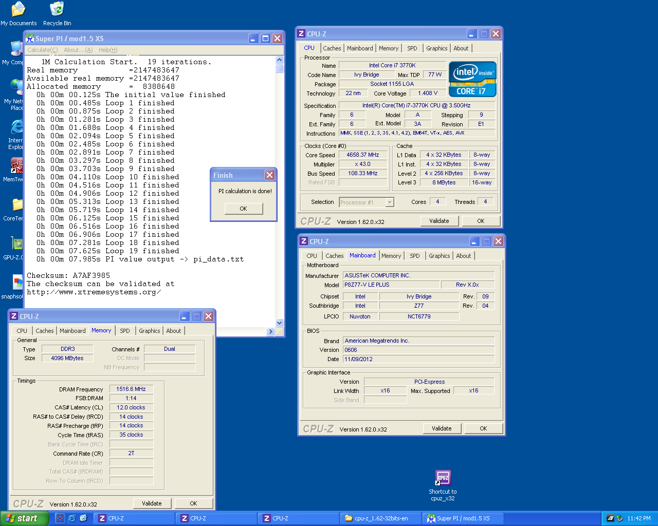Click the taskbar clock showing 11:42 PM
The width and height of the screenshot is (658, 526).
coord(639,518)
